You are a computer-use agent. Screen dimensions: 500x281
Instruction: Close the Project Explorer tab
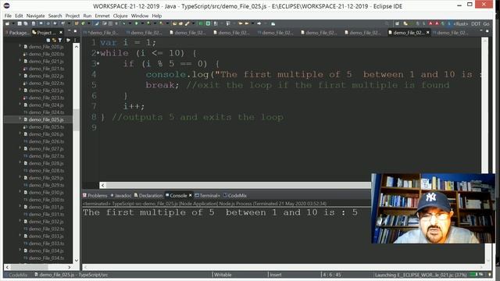pos(61,33)
